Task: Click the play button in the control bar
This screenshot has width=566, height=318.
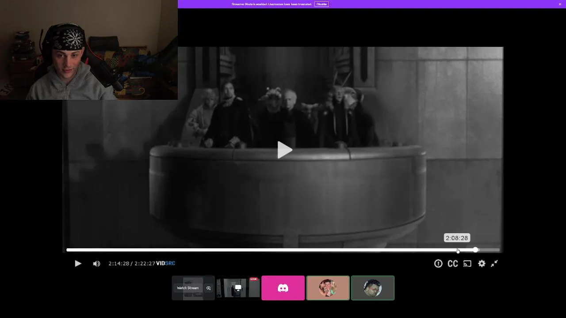Action: tap(78, 264)
